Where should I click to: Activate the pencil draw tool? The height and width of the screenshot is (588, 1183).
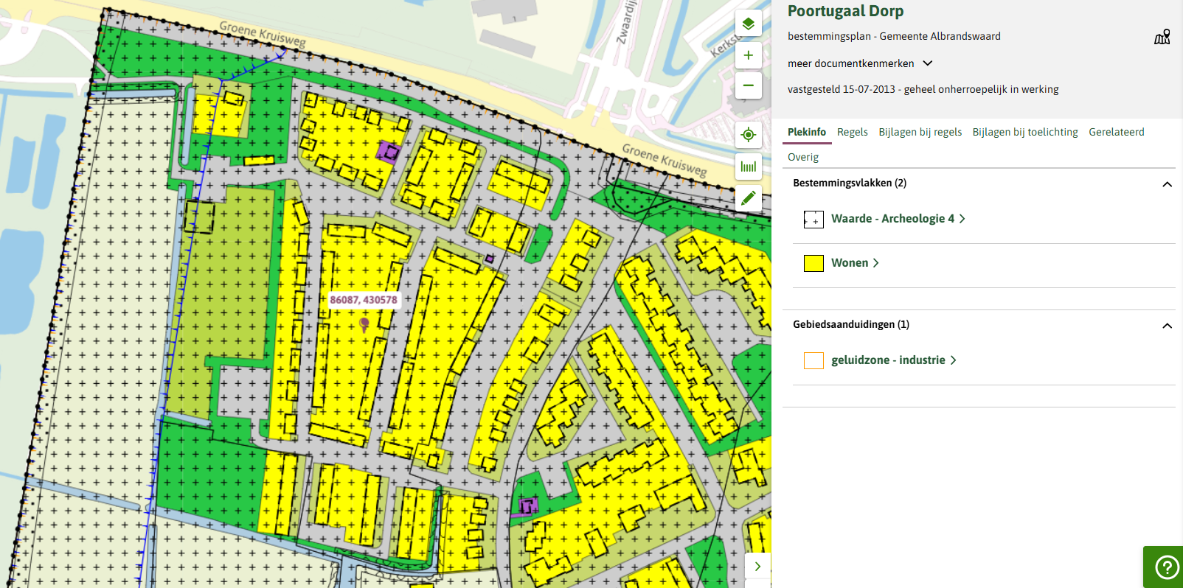748,197
